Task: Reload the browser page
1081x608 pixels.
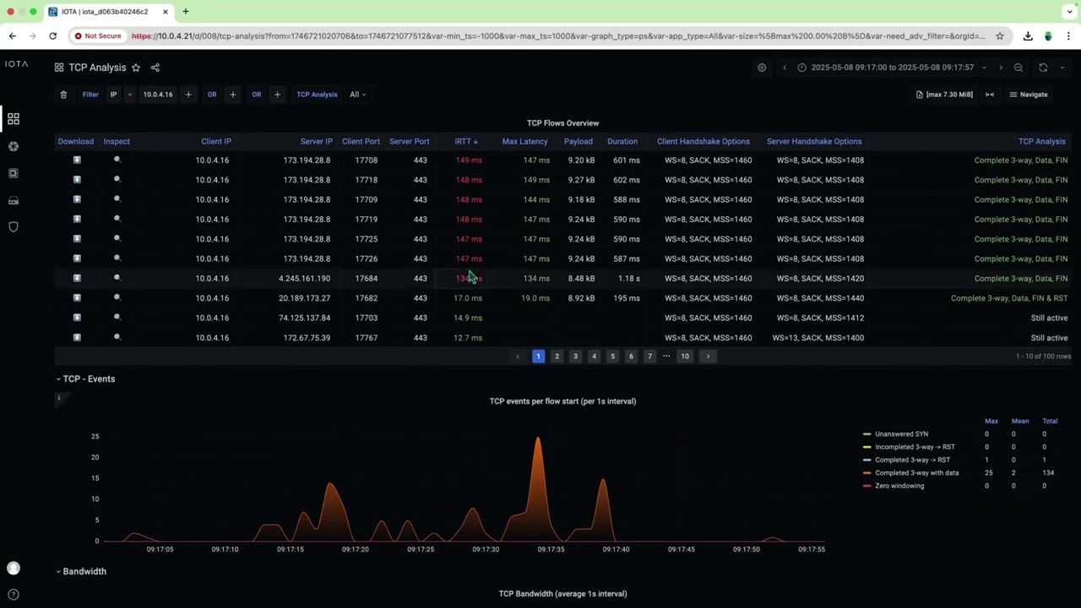Action: click(52, 36)
